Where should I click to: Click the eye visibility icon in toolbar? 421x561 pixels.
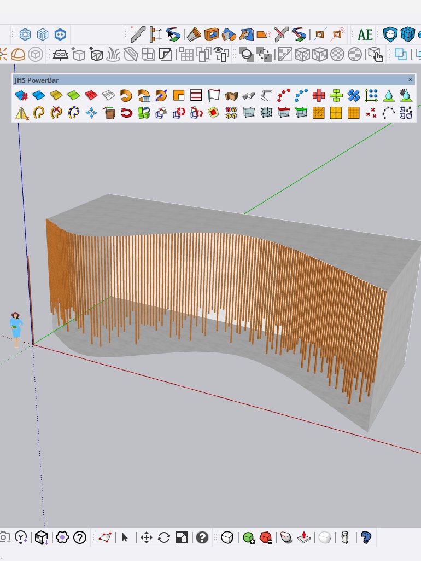[223, 54]
